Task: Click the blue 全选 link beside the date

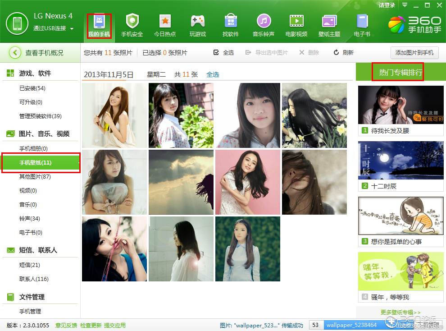Action: [x=213, y=74]
